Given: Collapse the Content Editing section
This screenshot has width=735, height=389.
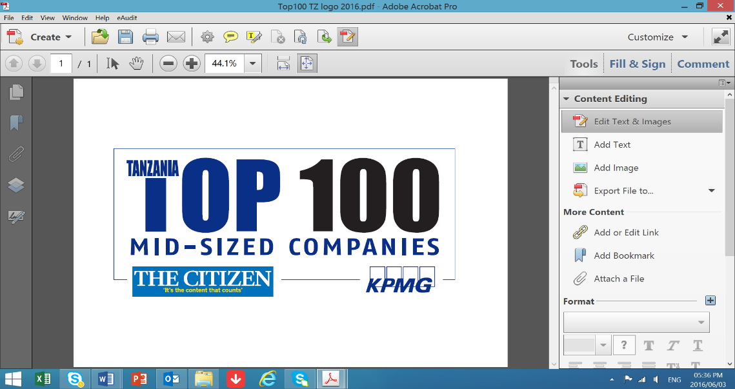Looking at the screenshot, I should coord(566,99).
